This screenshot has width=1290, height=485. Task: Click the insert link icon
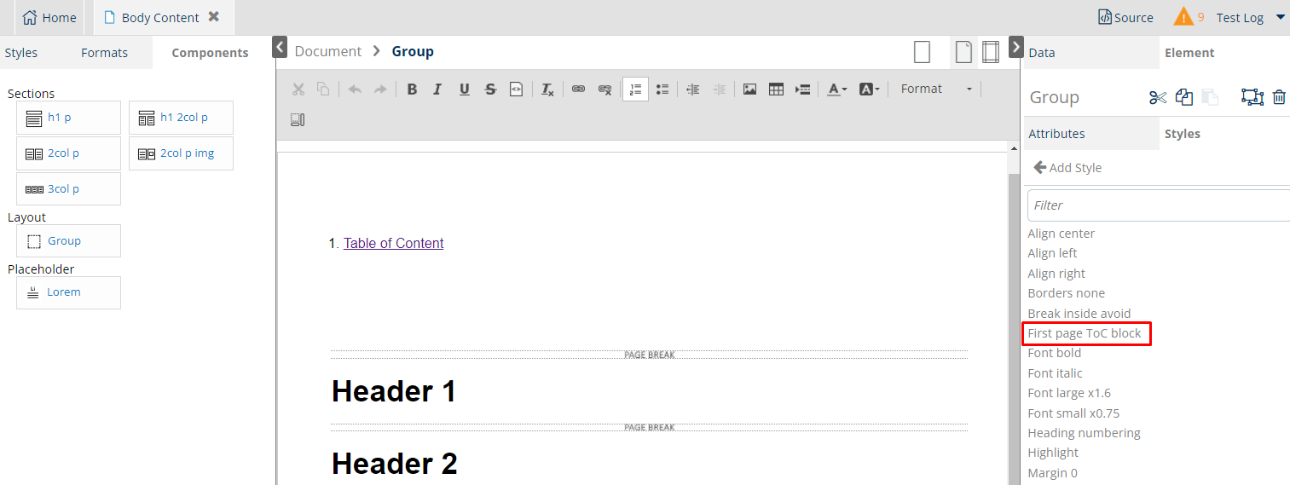[578, 89]
